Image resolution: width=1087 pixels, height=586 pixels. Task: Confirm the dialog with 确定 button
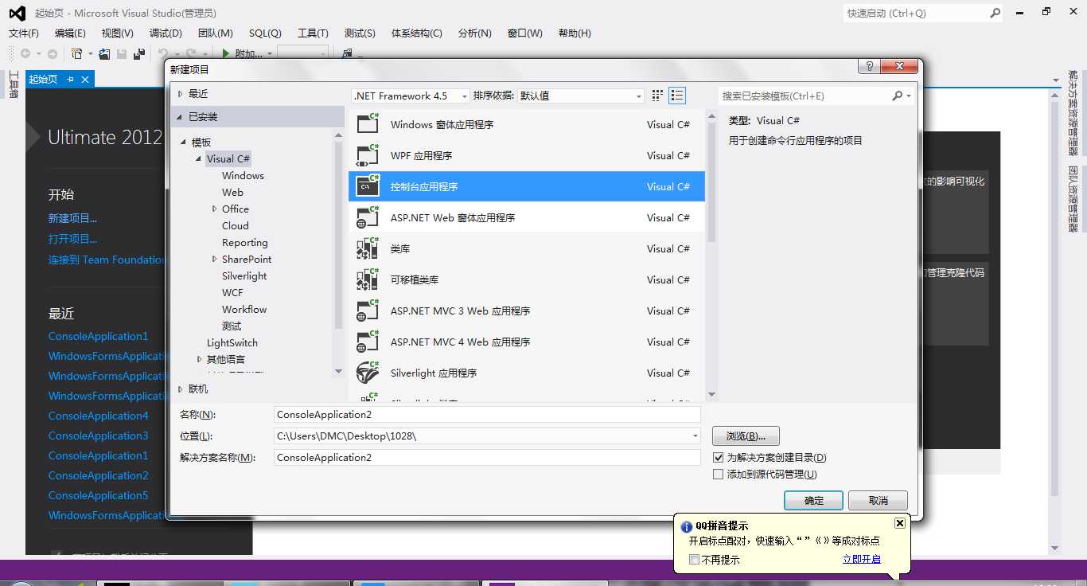pyautogui.click(x=814, y=501)
